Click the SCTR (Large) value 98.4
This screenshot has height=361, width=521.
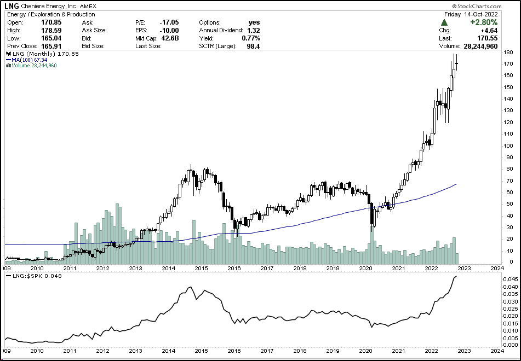253,46
